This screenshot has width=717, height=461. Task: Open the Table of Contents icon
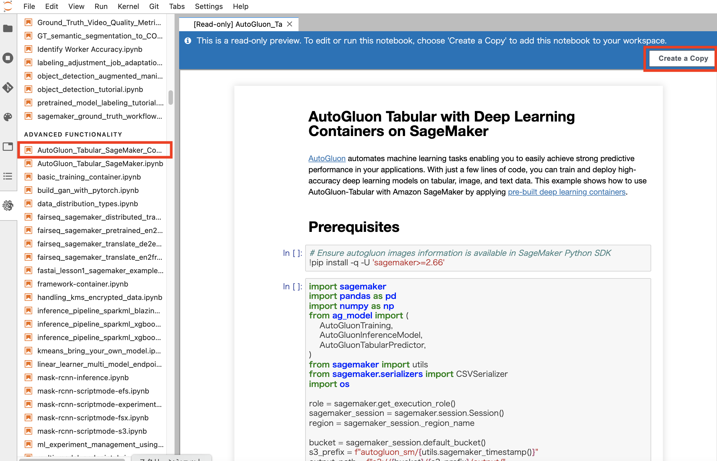8,176
